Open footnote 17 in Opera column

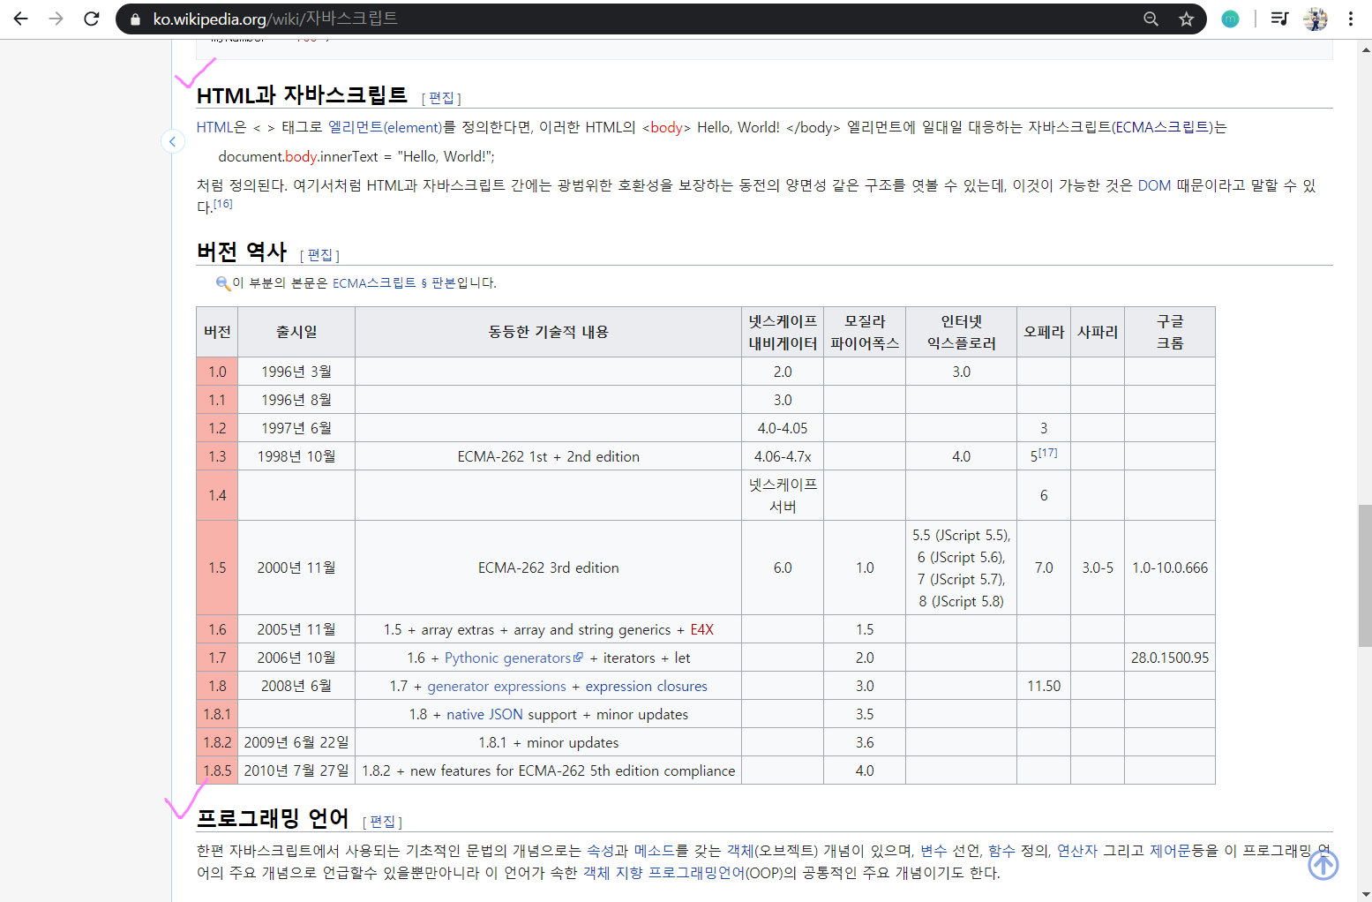[x=1047, y=453]
